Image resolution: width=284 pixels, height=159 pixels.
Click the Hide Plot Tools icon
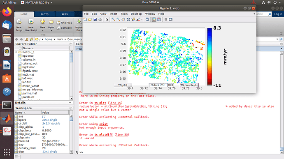click(x=166, y=19)
